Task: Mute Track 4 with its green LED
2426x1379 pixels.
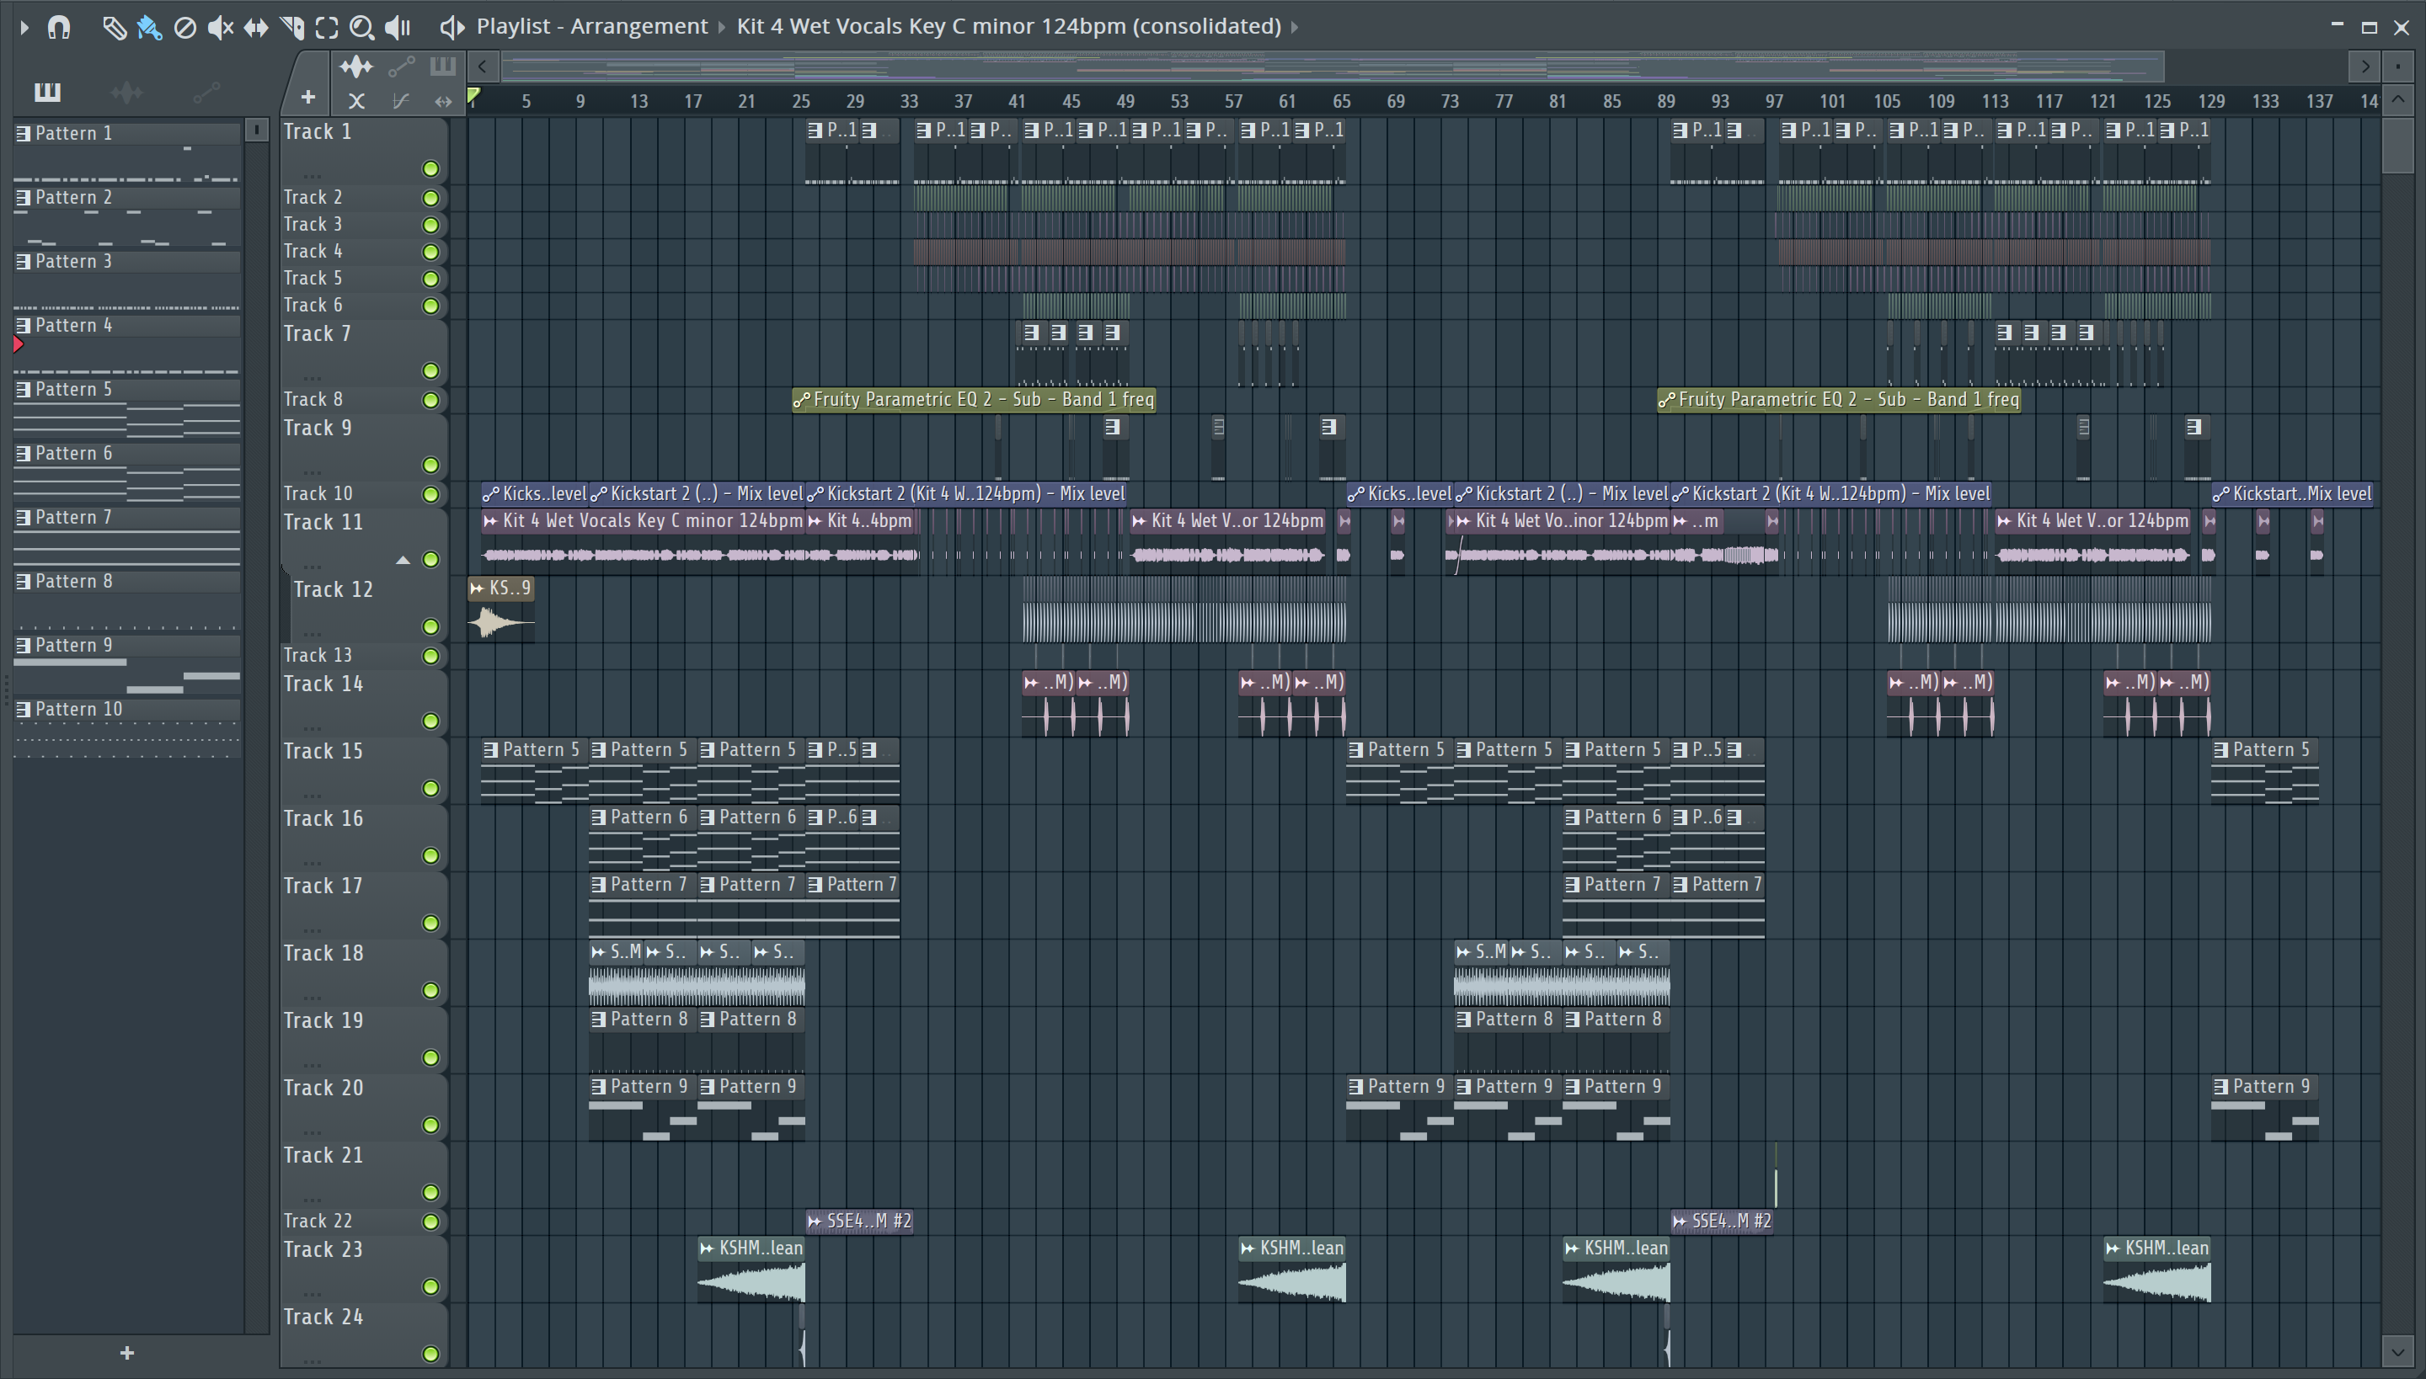Action: pos(430,252)
